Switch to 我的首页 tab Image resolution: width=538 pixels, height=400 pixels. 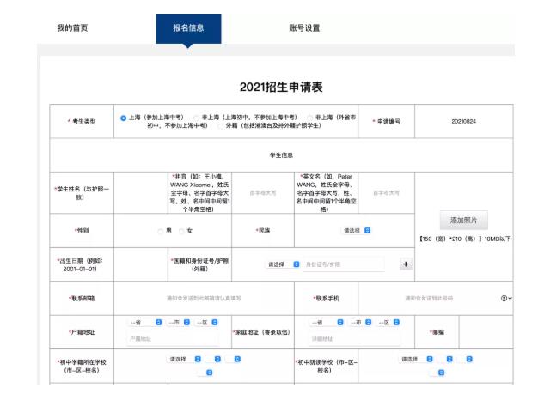pos(72,28)
